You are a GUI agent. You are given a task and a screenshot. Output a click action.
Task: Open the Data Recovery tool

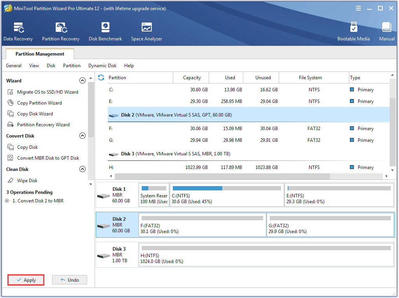point(18,31)
